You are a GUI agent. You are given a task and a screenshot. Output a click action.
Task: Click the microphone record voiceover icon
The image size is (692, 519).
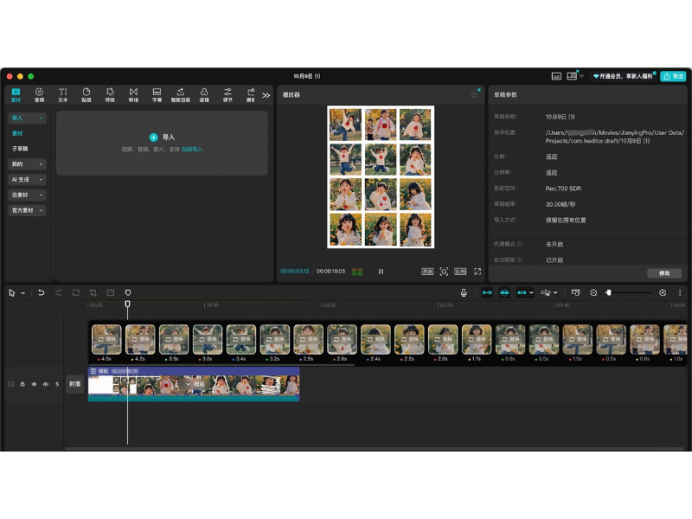(464, 293)
